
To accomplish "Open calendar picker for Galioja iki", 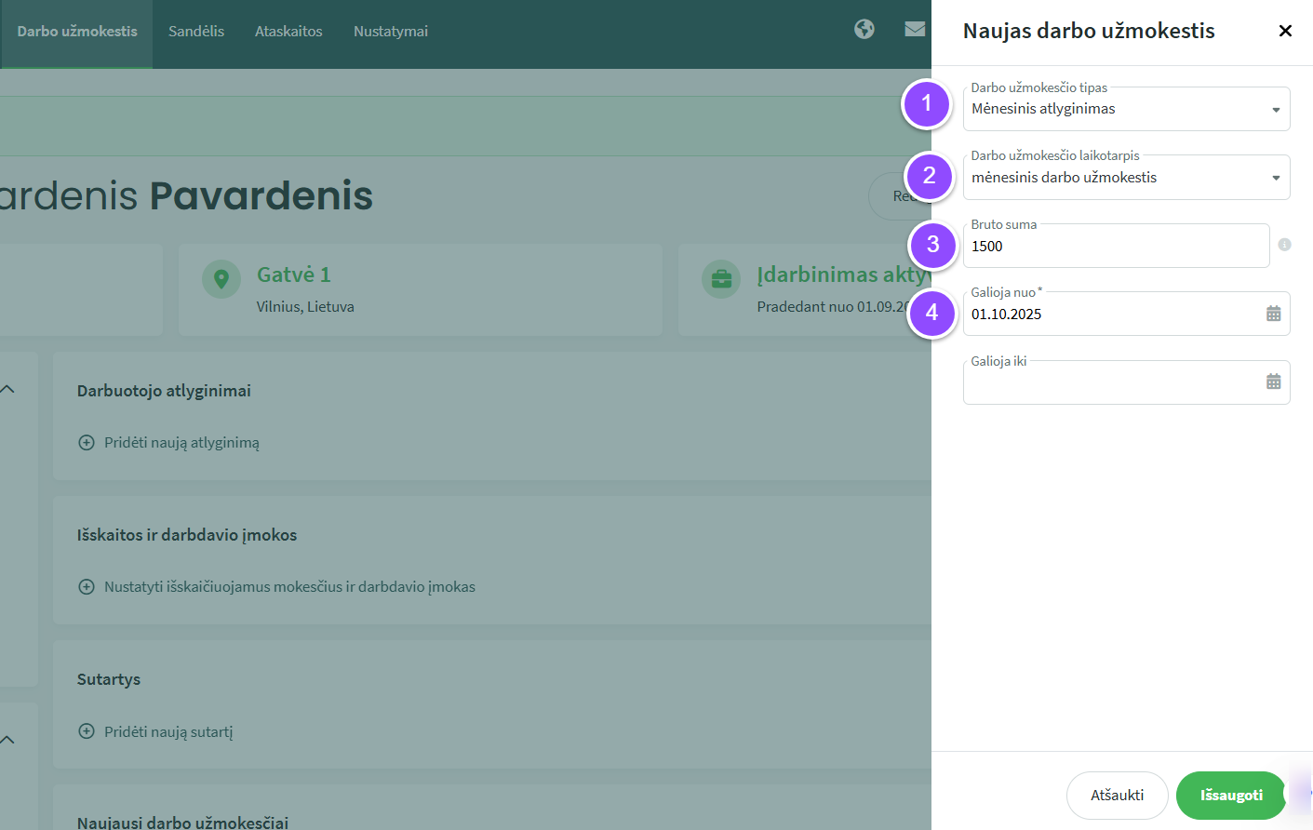I will pos(1273,382).
